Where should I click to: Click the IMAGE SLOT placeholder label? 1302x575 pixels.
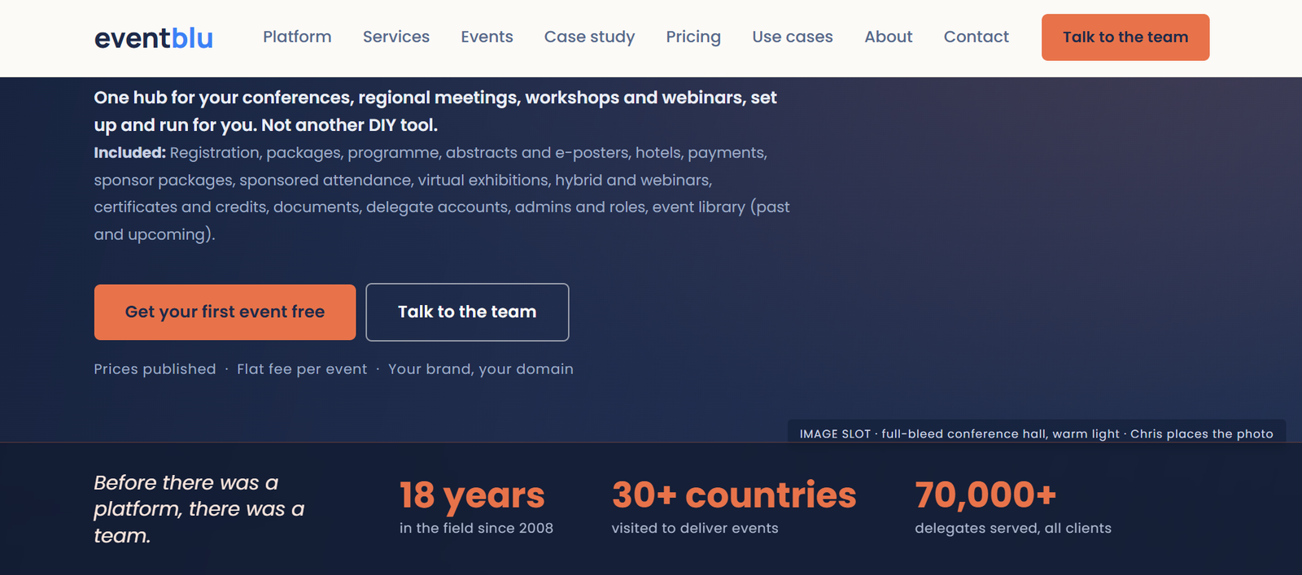(x=1036, y=433)
